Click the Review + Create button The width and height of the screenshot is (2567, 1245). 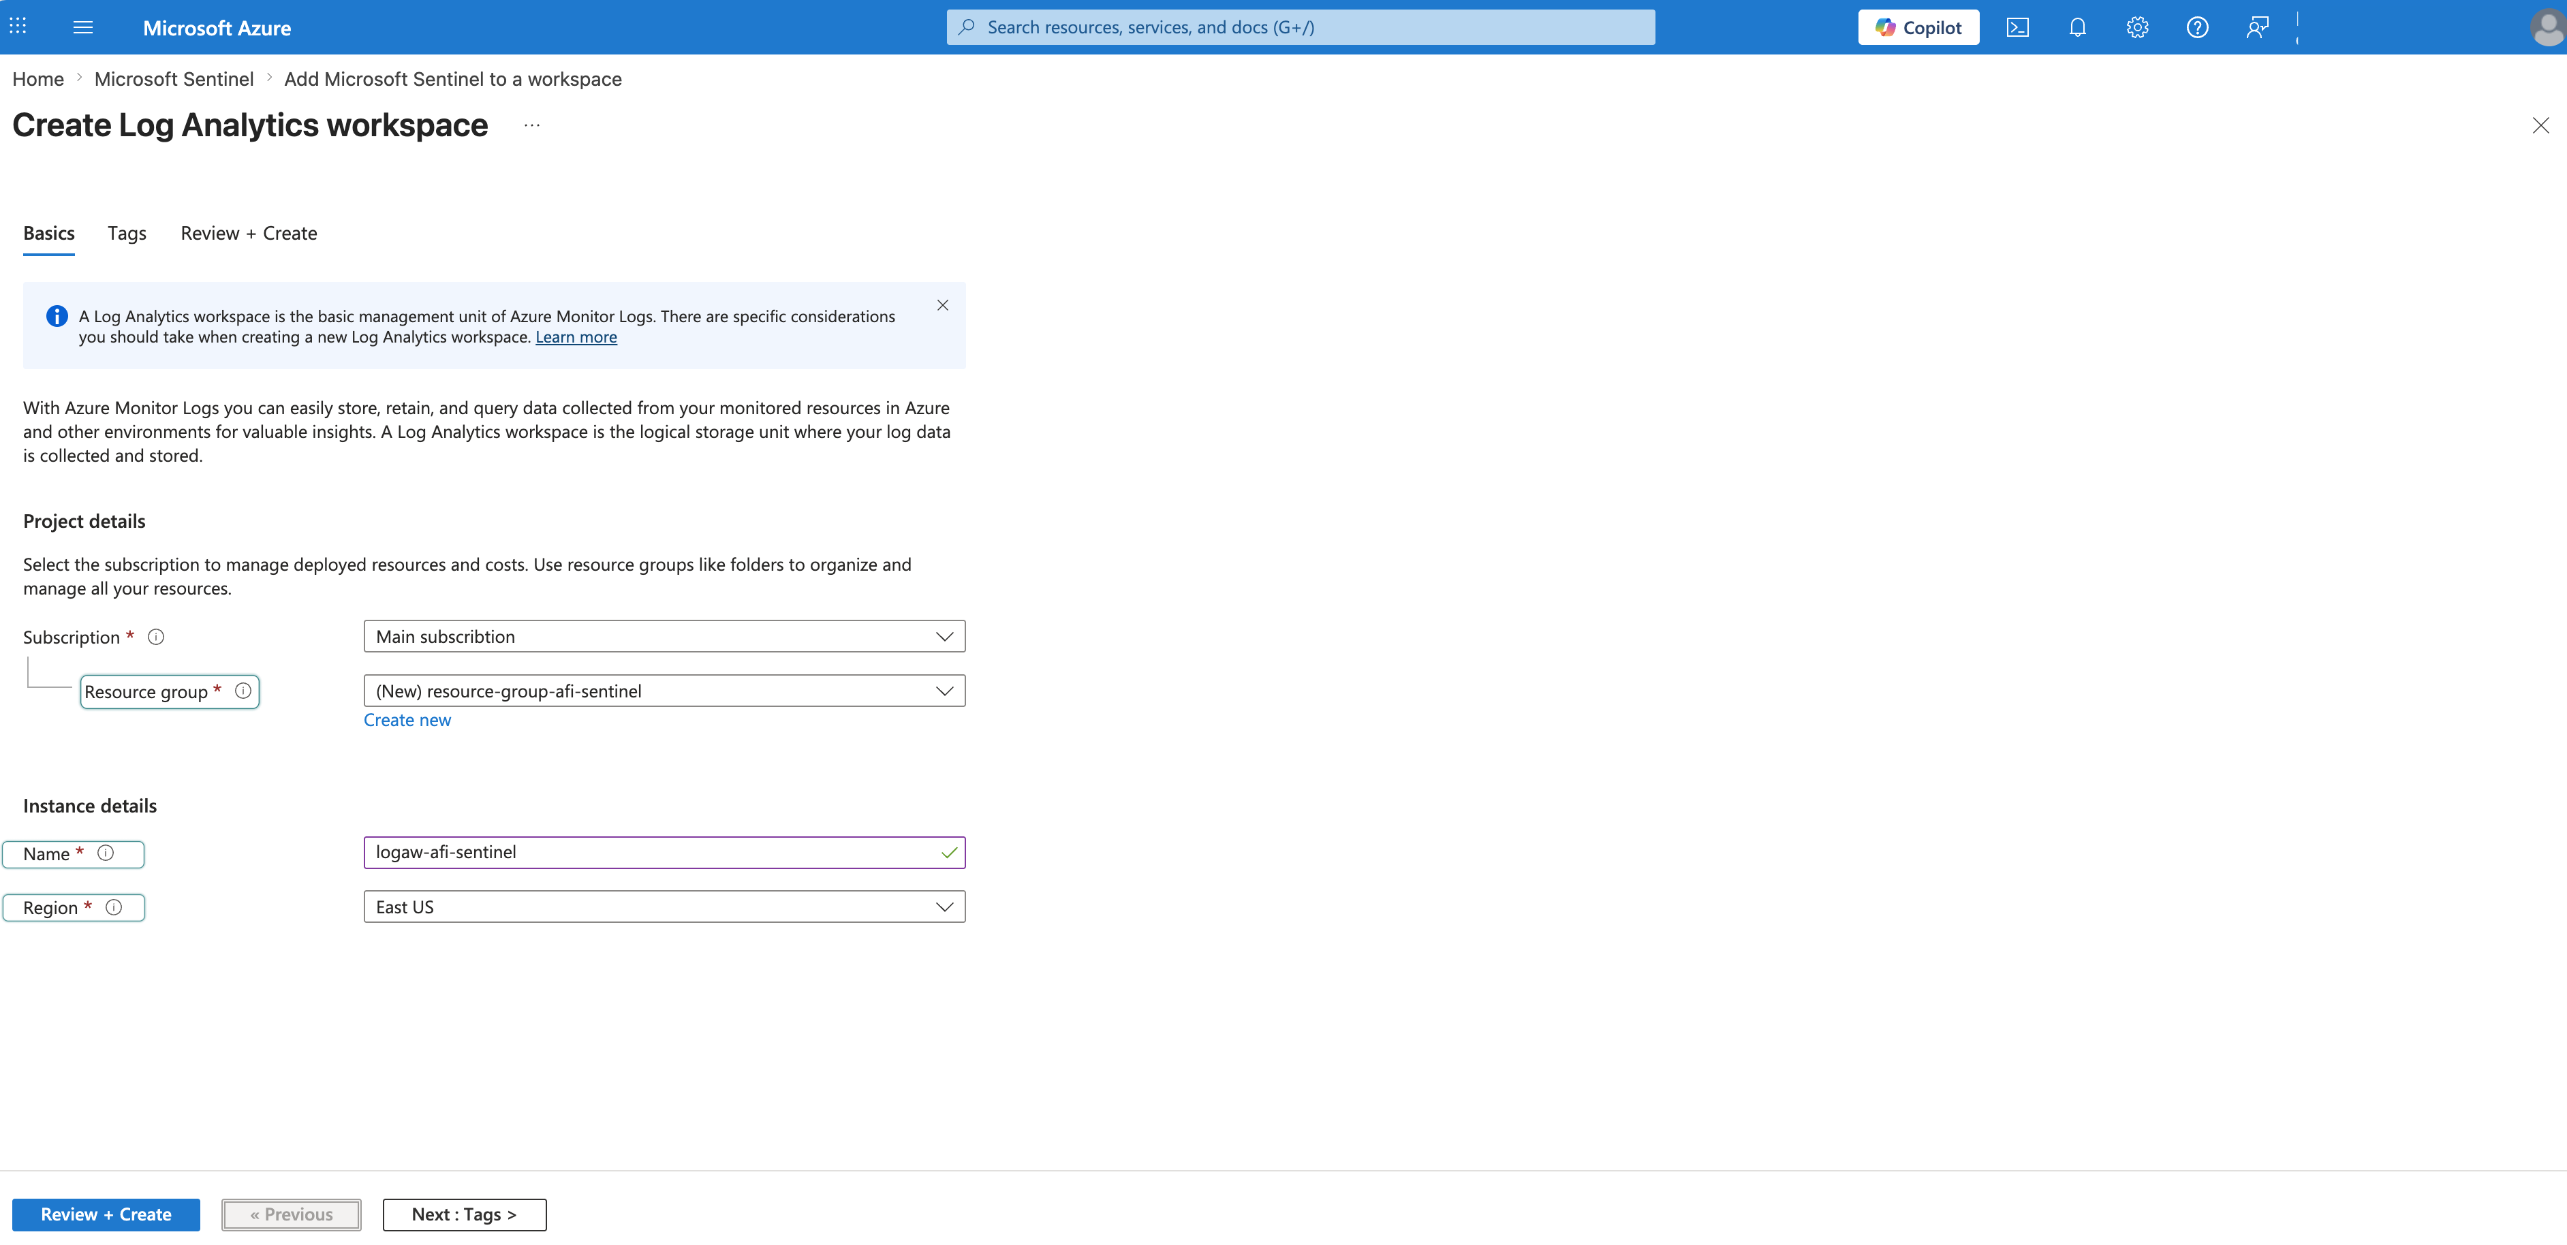tap(106, 1214)
